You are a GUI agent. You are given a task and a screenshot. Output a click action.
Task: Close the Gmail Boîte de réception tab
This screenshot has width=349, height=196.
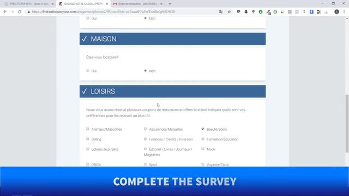pos(161,4)
